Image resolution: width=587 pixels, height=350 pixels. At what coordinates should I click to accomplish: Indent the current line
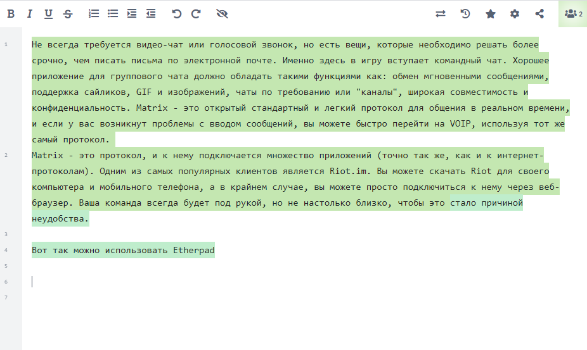coord(132,14)
